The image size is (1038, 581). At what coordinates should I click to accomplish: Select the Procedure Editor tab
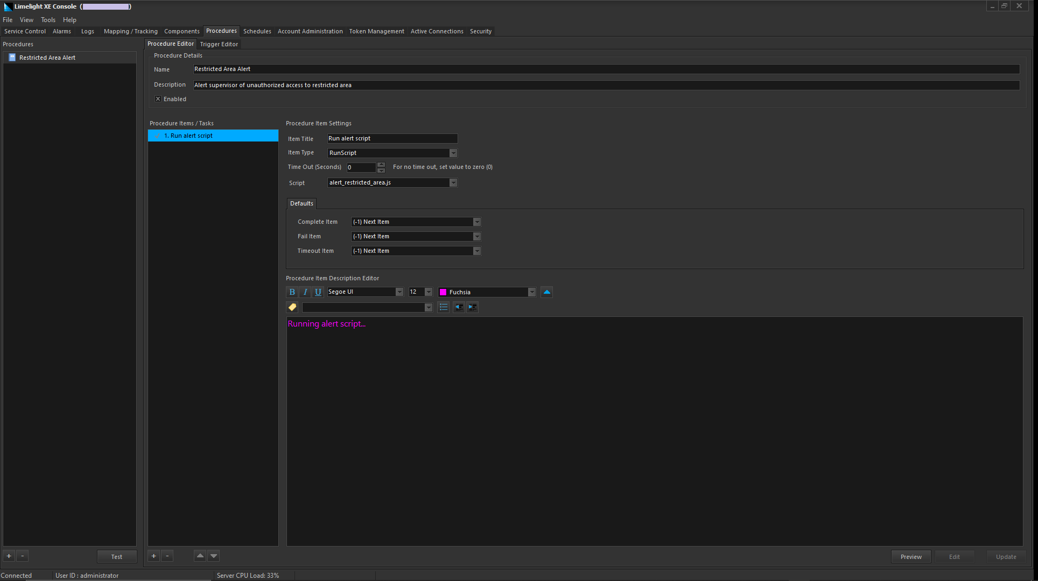point(171,44)
